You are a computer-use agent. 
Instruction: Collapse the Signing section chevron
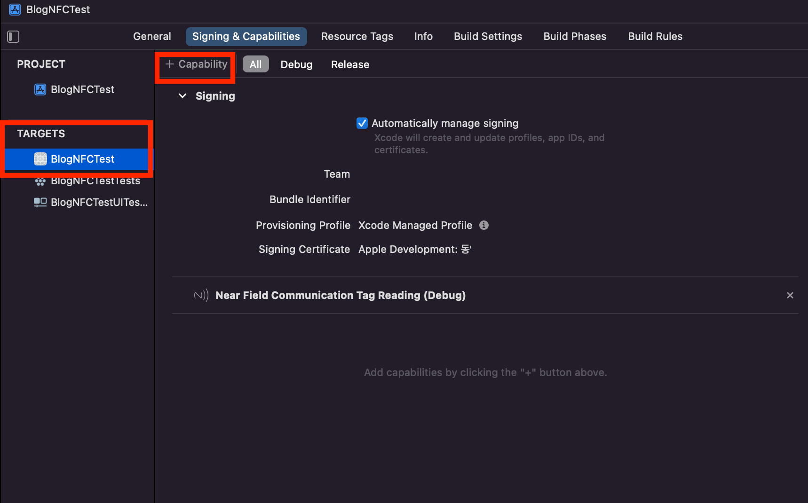click(x=182, y=96)
